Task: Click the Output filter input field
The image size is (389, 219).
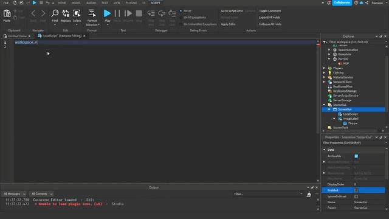Action: [268, 194]
